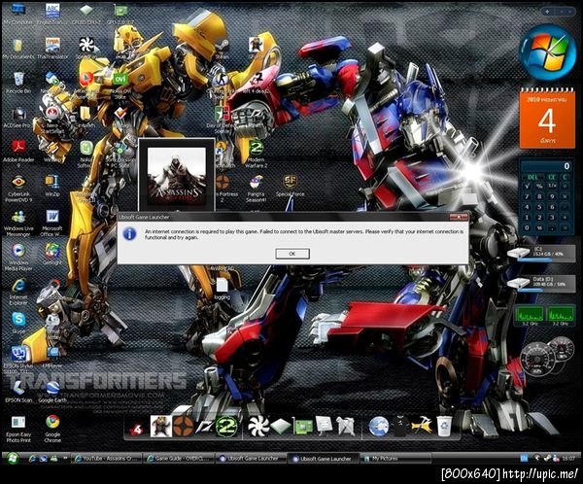Launch Skype from the desktop
This screenshot has height=484, width=583.
[18, 322]
